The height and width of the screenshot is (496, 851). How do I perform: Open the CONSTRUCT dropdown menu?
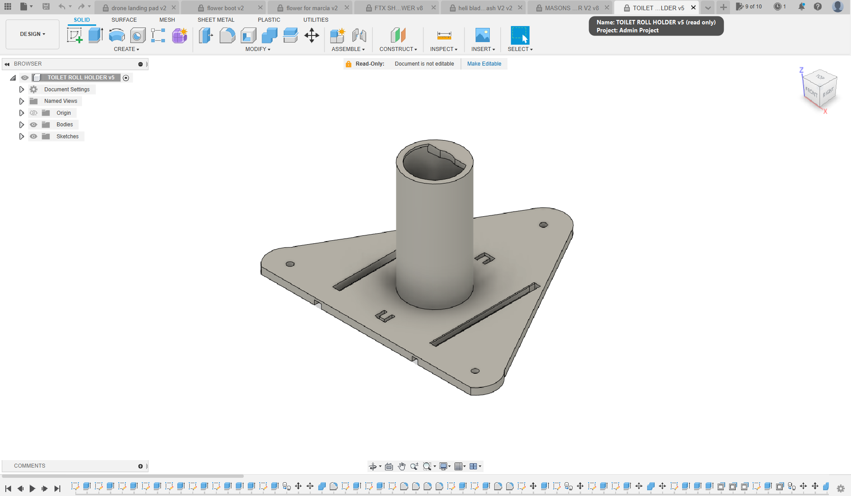click(398, 49)
